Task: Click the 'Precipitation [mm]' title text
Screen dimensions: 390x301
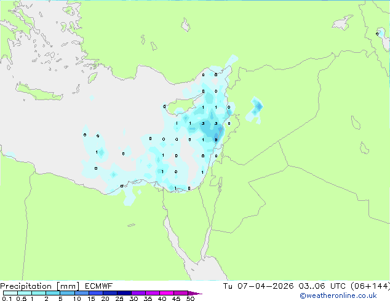Action: [40, 286]
